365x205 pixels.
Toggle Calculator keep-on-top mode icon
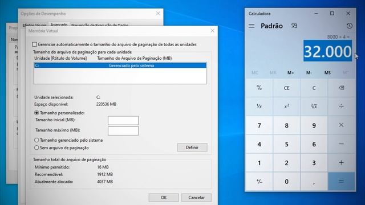[x=294, y=26]
